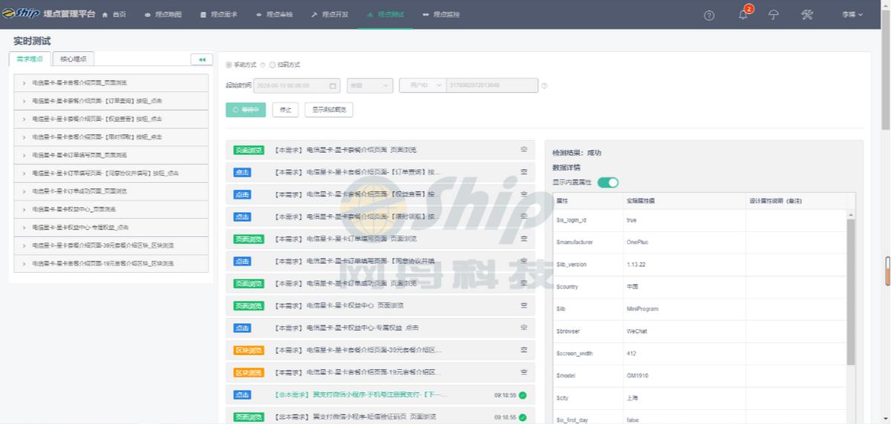The height and width of the screenshot is (424, 891).
Task: Click the 显示测试概览 button
Action: (x=328, y=110)
